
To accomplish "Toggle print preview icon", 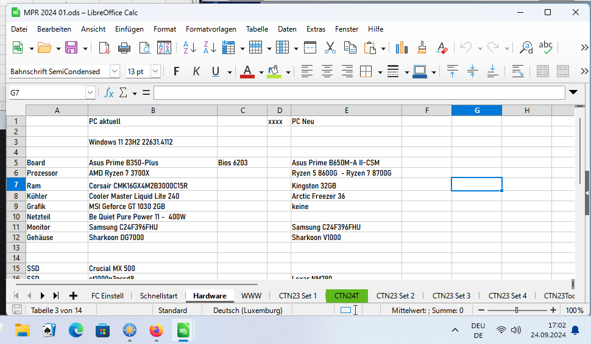I will pos(145,48).
